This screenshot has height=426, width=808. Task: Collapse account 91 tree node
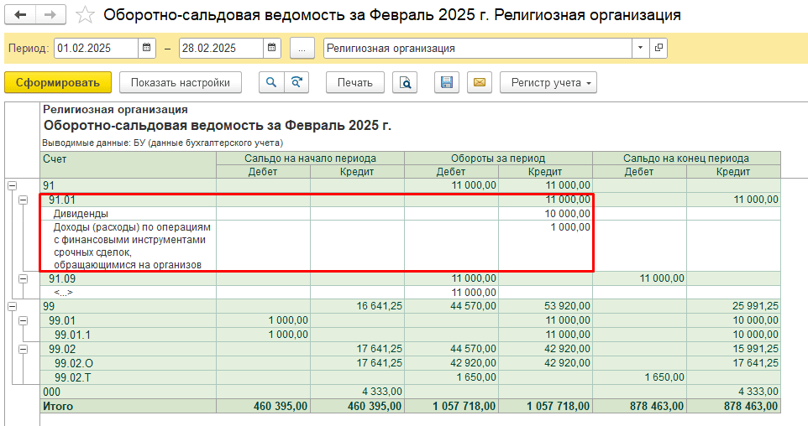click(12, 185)
